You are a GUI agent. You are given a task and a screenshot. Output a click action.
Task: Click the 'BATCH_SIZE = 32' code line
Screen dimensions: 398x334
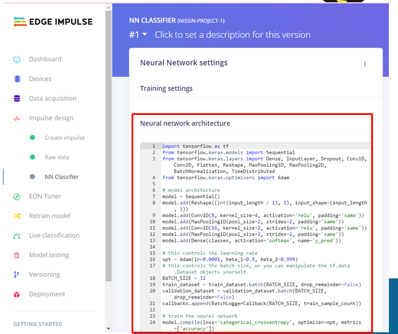pos(184,278)
